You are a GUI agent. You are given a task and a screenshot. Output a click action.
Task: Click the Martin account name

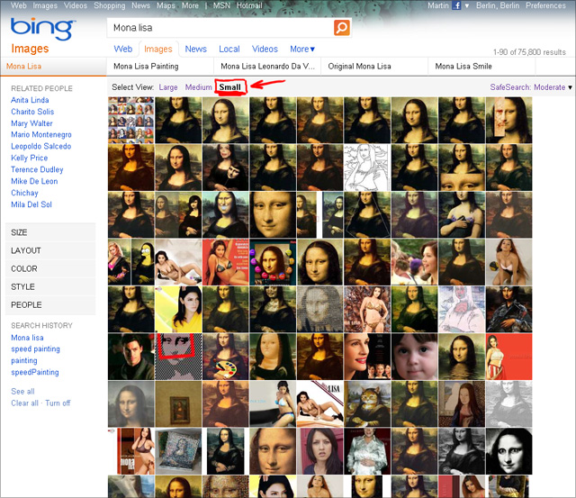(x=438, y=5)
